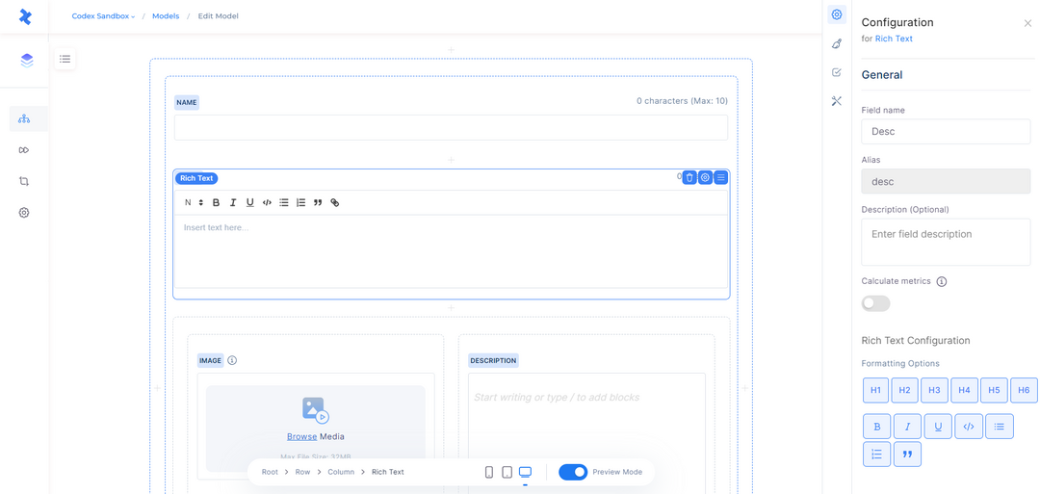The width and height of the screenshot is (1040, 494).
Task: Switch to tablet preview
Action: pyautogui.click(x=507, y=472)
